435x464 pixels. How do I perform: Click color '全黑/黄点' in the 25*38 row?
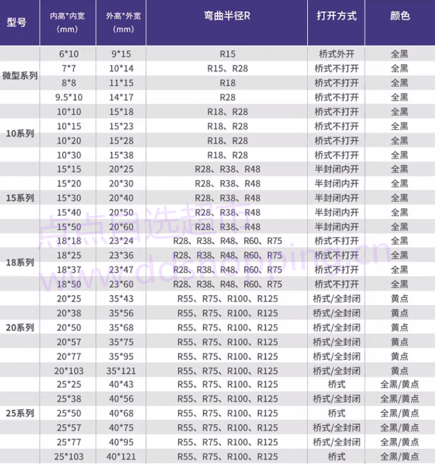click(400, 399)
